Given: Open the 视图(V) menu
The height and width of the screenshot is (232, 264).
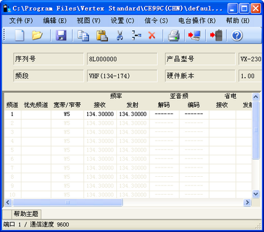Looking at the screenshot, I should point(88,21).
